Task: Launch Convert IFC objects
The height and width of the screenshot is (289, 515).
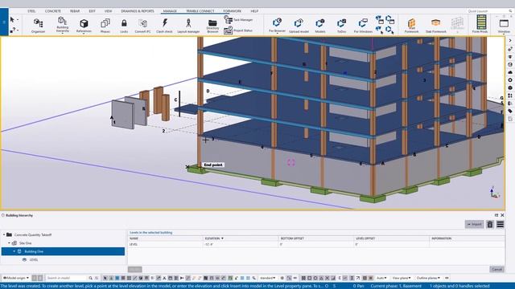Action: 142,26
